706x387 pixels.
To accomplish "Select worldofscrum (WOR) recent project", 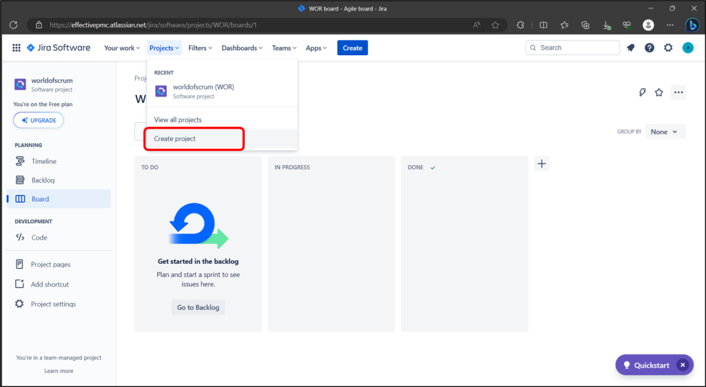I will [x=222, y=92].
